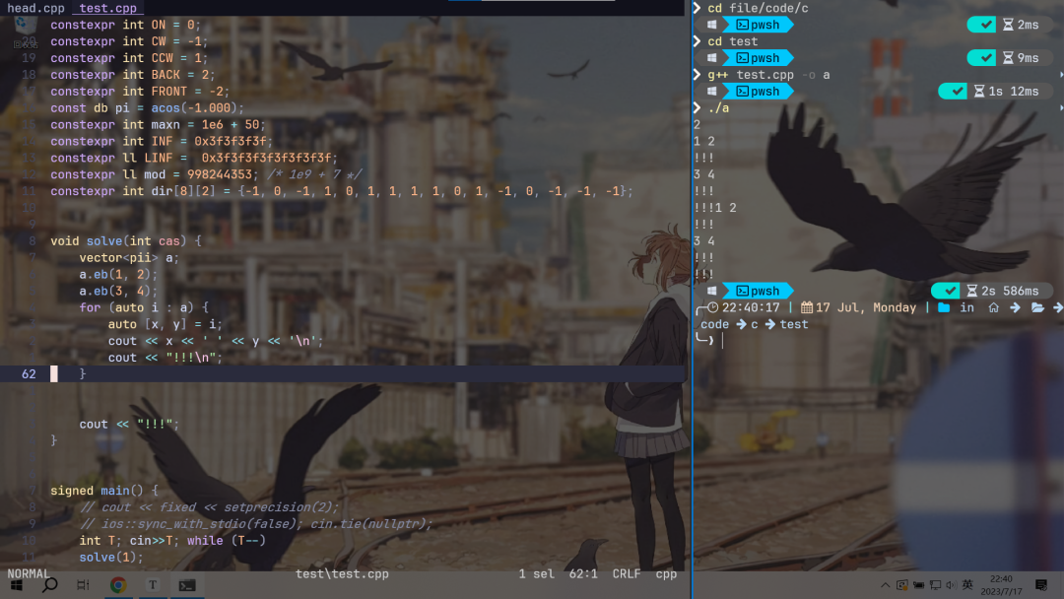Screen dimensions: 1064x599
Task: Click line number 62 in the editor gutter
Action: (29, 373)
